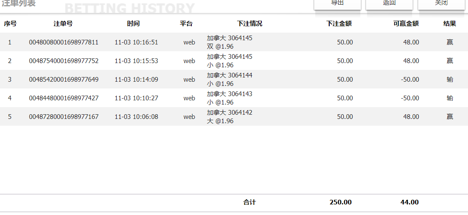This screenshot has width=468, height=215.
Task: Open bet slip 00484480001698977427
Action: 64,98
